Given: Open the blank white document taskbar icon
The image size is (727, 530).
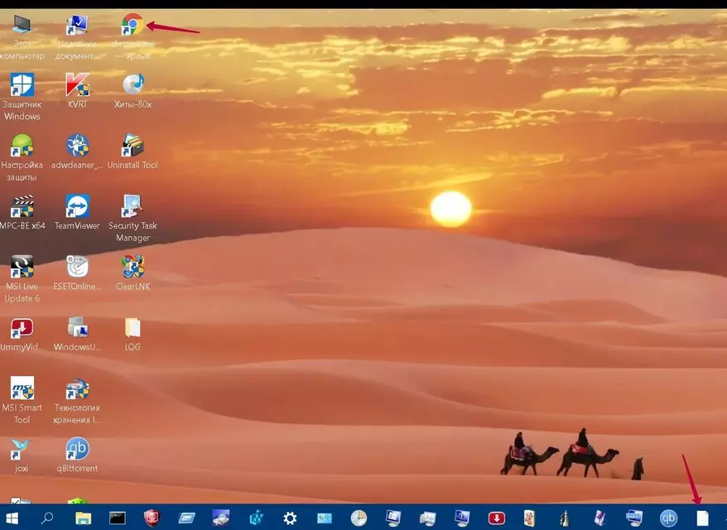Looking at the screenshot, I should coord(702,518).
